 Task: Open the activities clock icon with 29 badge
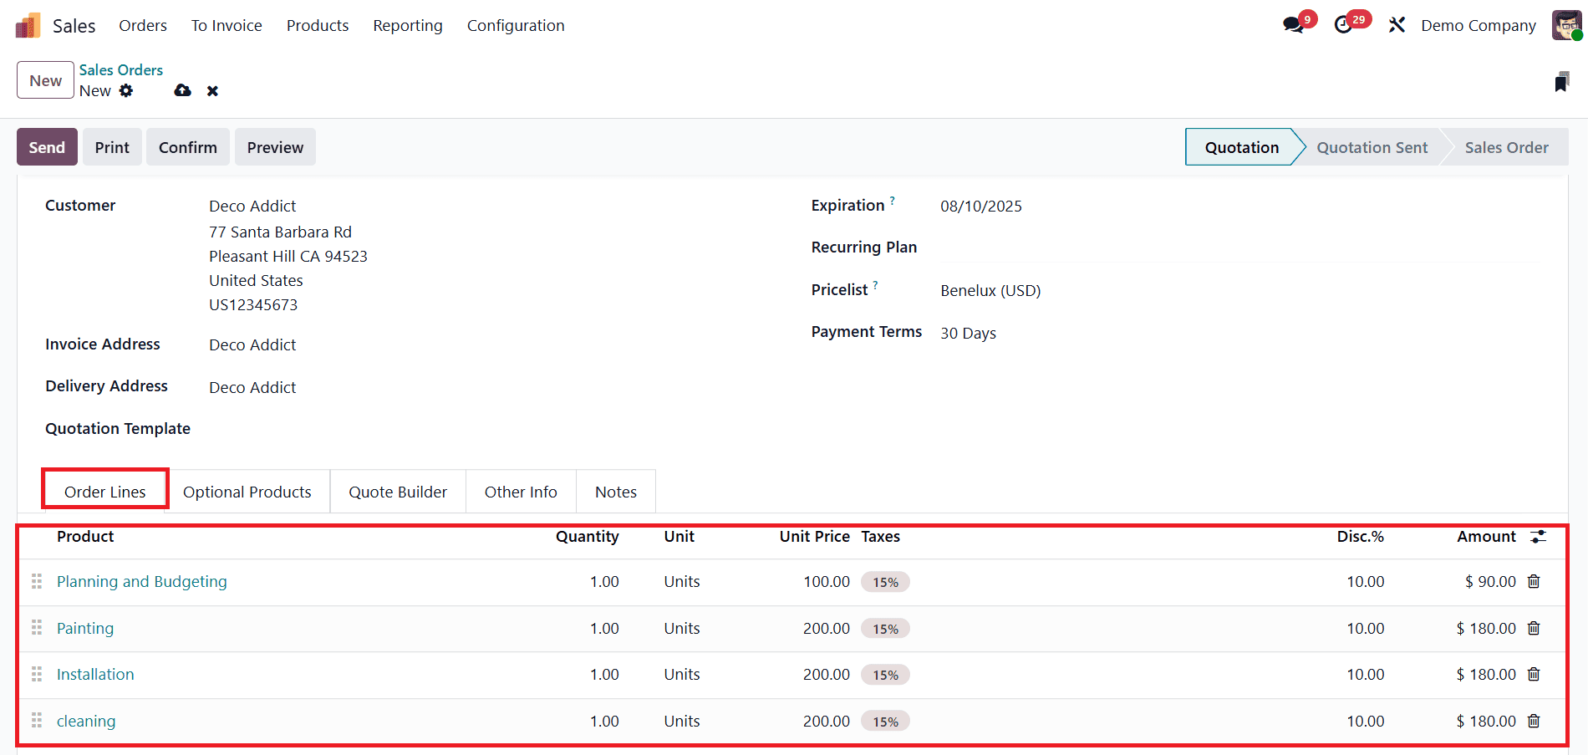click(x=1343, y=25)
